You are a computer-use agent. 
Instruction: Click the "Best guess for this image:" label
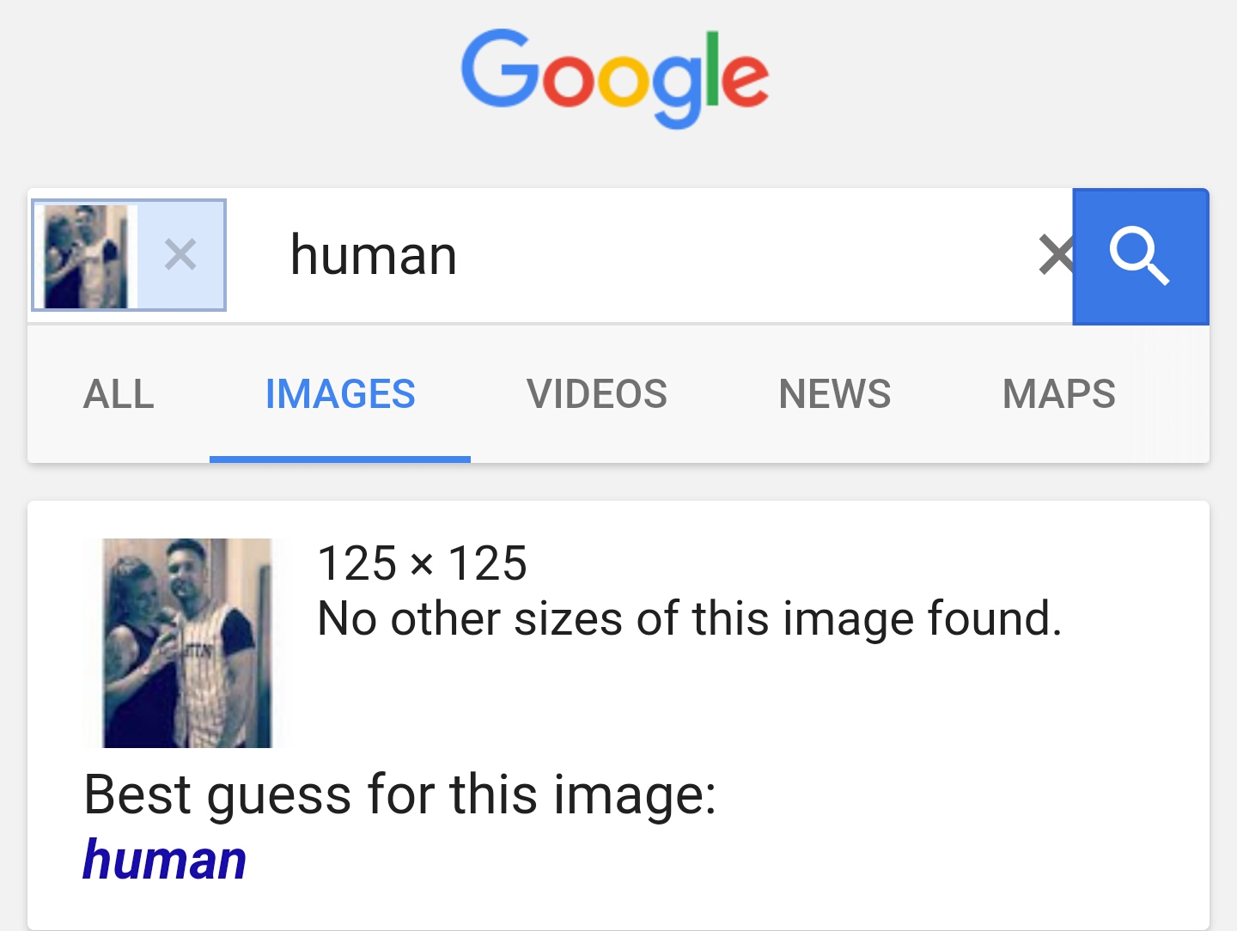pos(399,794)
